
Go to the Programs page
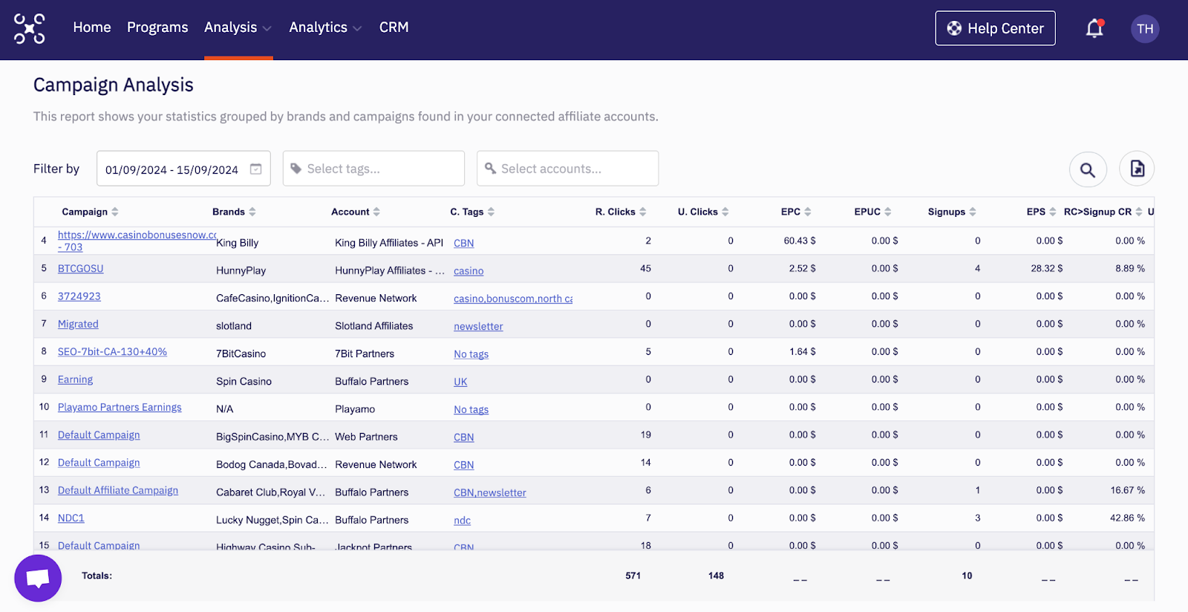157,27
